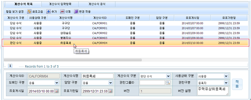
Task: Select the 취등록세 cell in highlighted row
Action: tap(66, 43)
